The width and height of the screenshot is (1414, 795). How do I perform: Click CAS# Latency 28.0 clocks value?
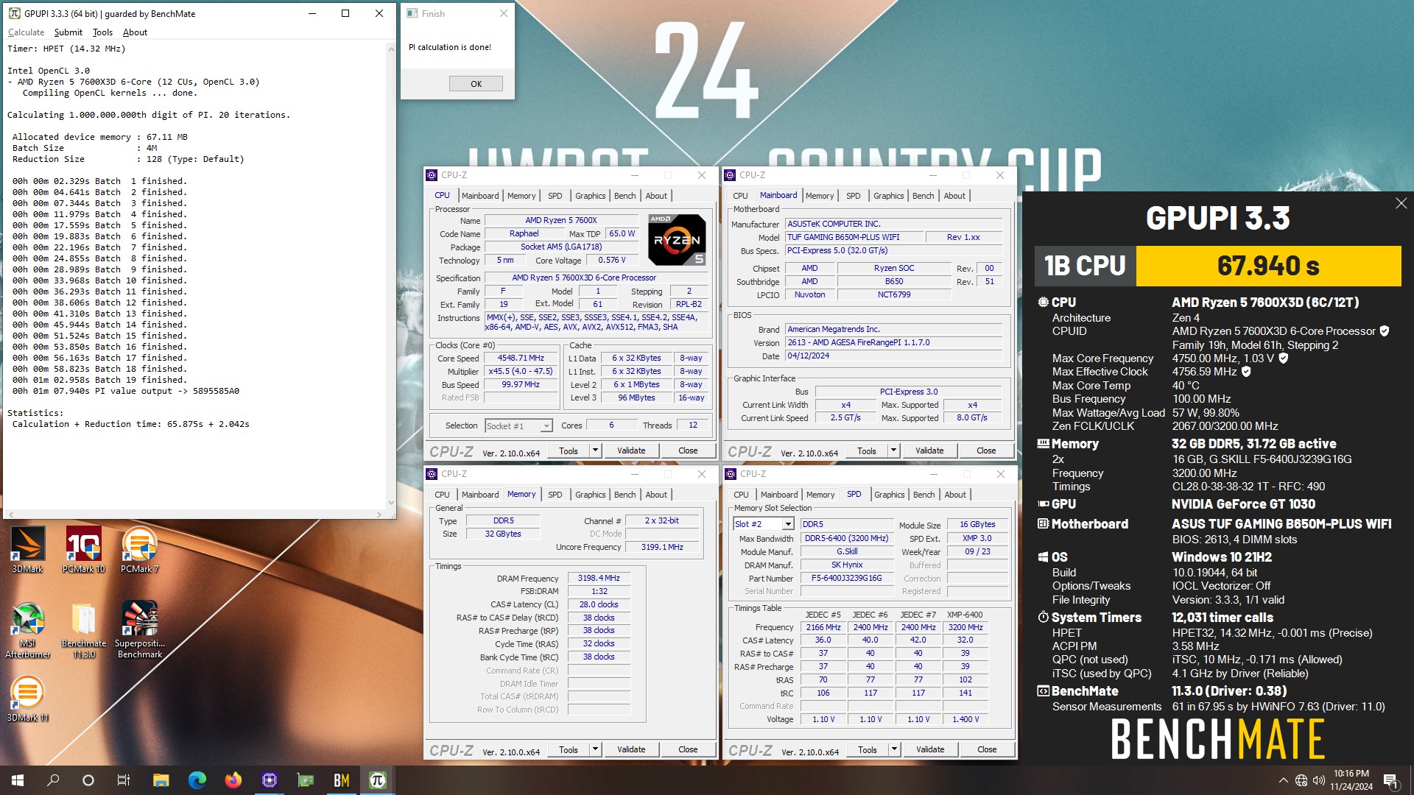coord(599,605)
